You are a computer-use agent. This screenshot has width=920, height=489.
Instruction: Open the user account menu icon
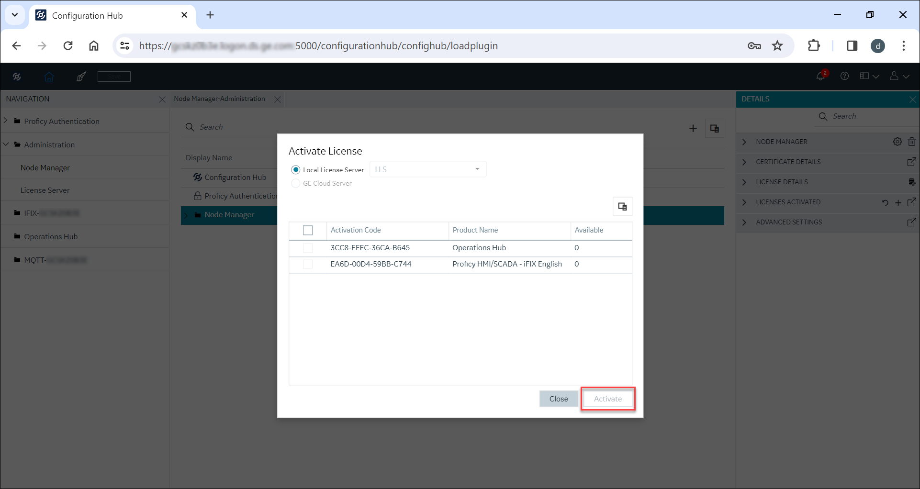point(899,76)
